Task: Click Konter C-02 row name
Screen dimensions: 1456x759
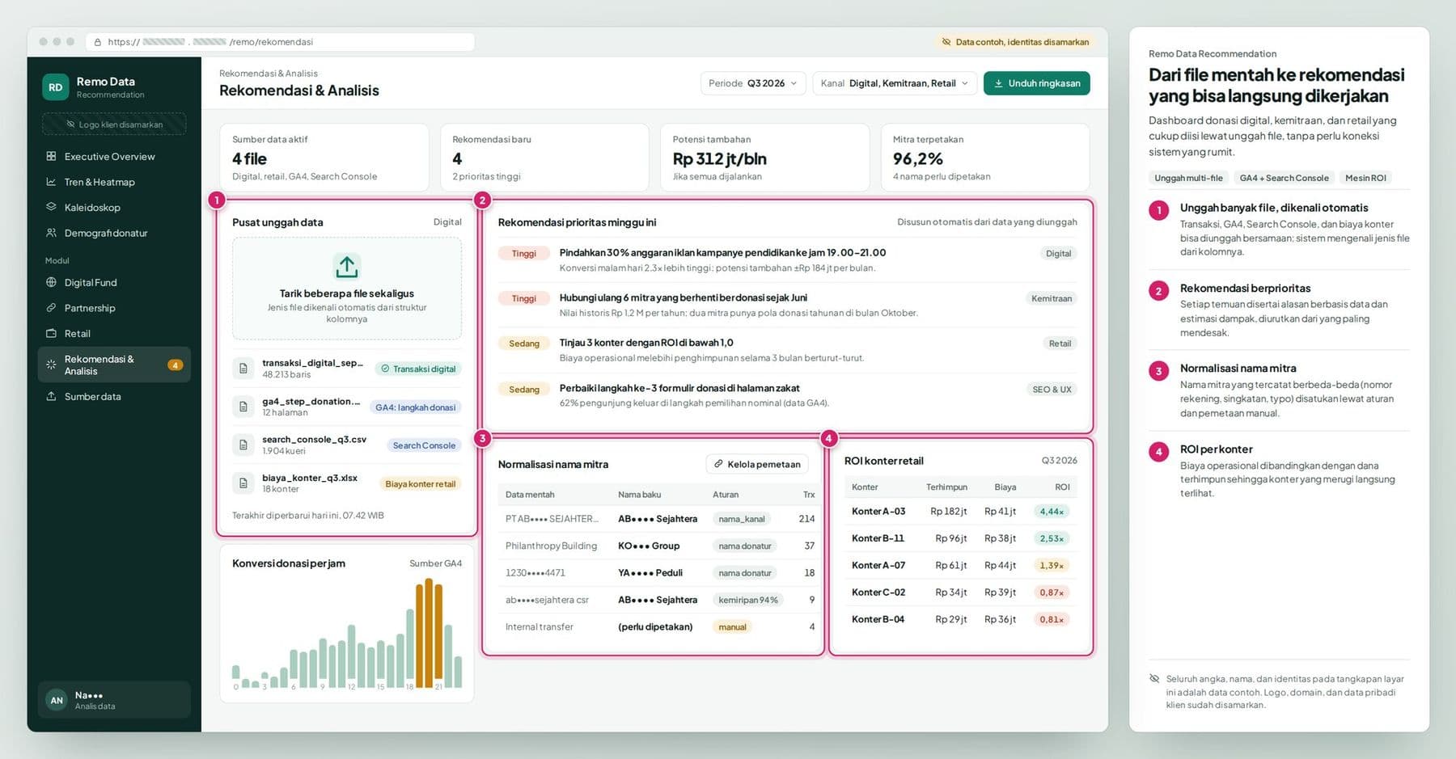Action: click(x=878, y=592)
